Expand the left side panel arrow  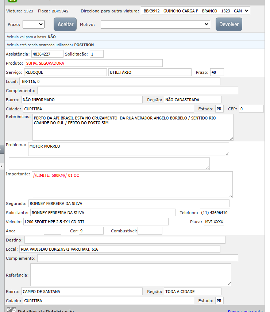pyautogui.click(x=2, y=149)
